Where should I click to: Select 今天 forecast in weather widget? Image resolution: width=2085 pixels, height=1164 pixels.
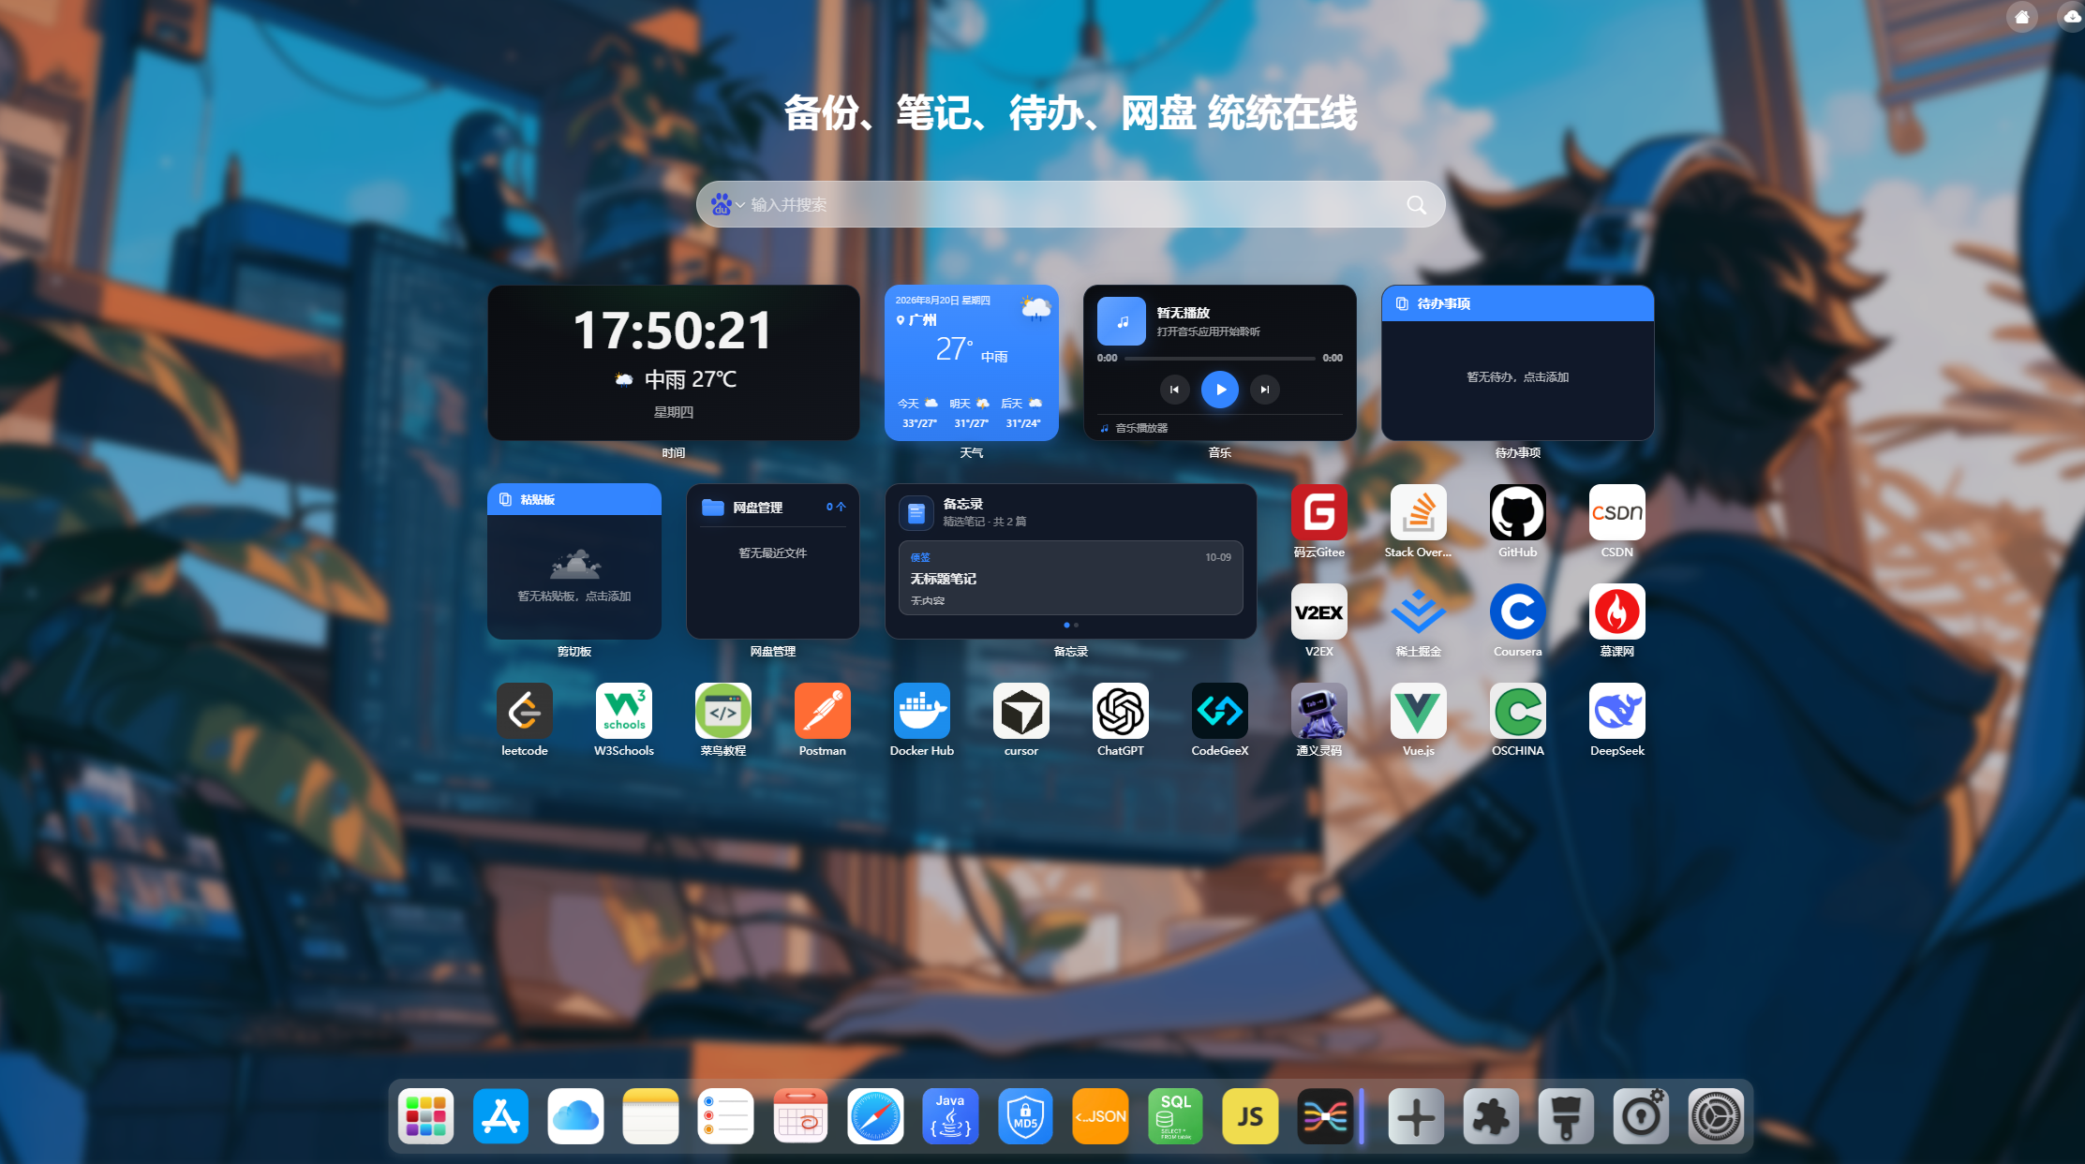919,413
